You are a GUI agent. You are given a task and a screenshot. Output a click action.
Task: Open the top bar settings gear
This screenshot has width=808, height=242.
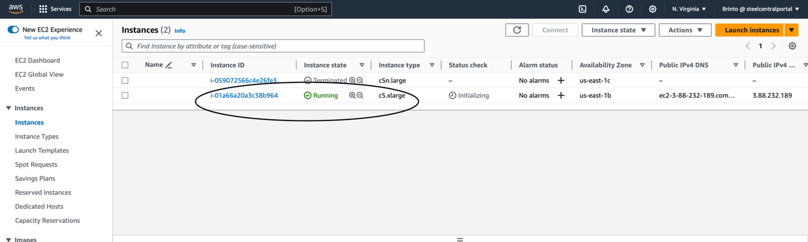[653, 9]
